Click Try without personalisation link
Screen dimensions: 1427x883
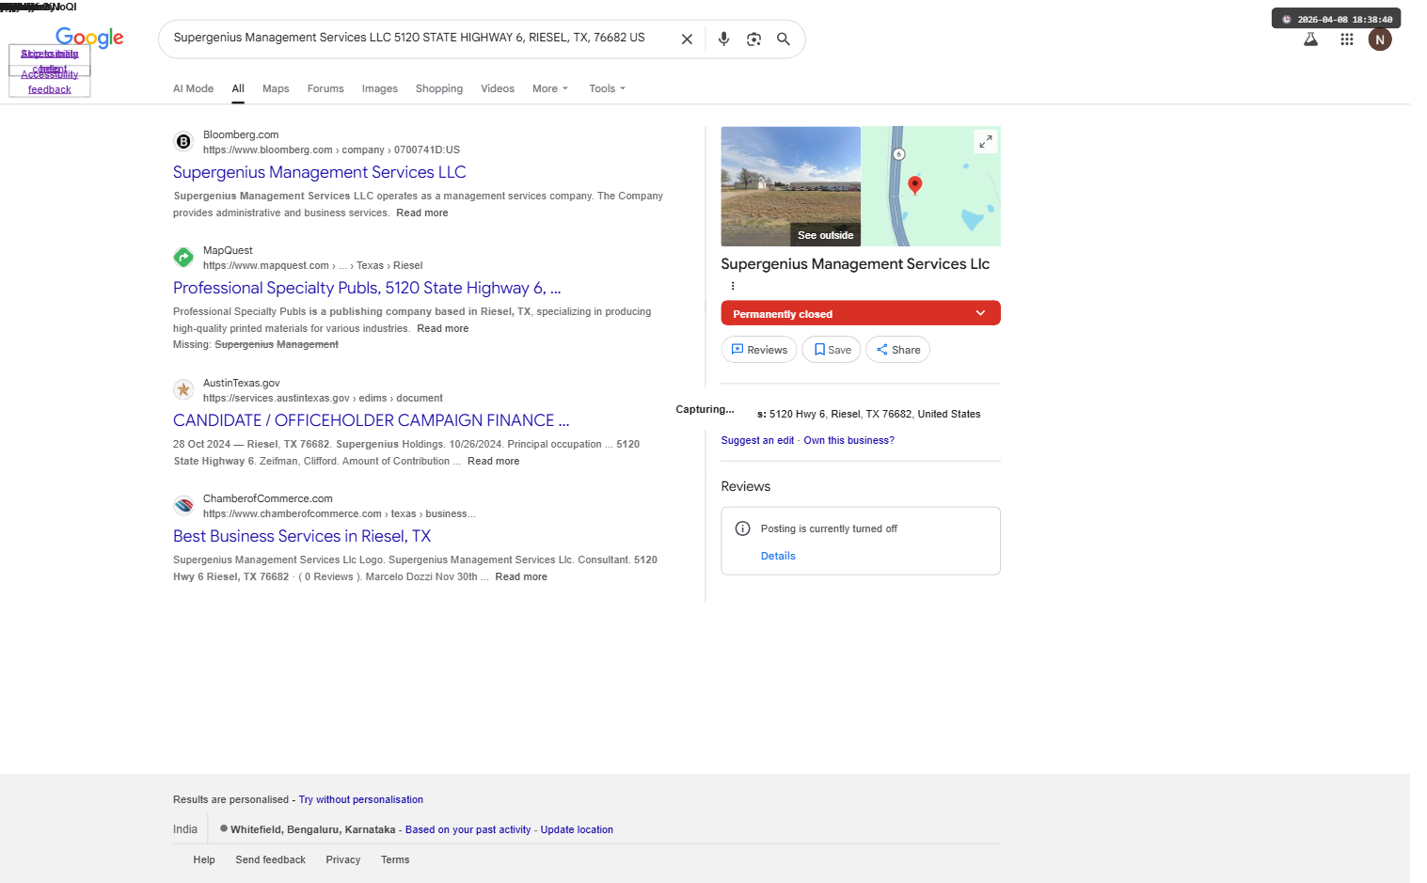tap(360, 799)
